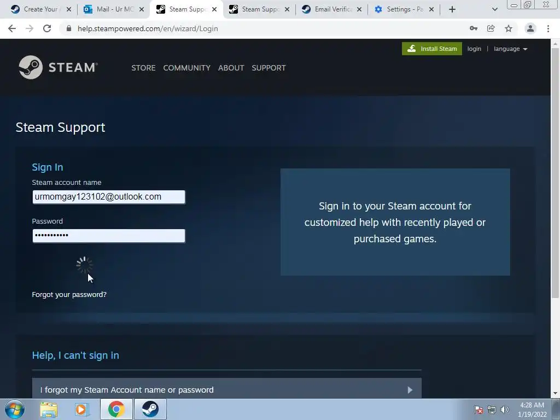Viewport: 560px width, 420px height.
Task: Open Windows Media Player from the taskbar
Action: 82,409
